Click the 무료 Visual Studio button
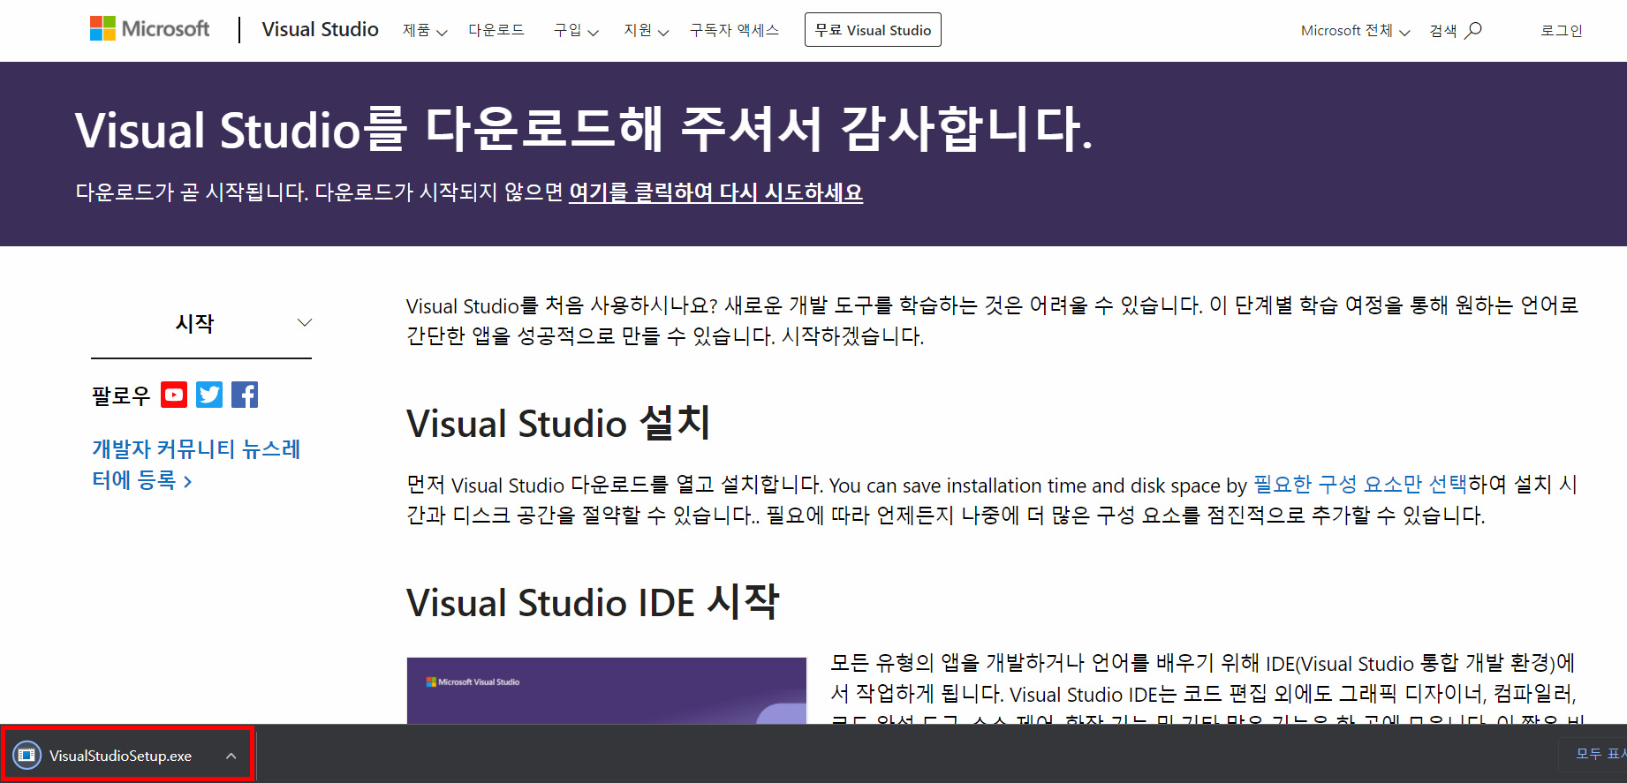Image resolution: width=1627 pixels, height=783 pixels. tap(873, 29)
